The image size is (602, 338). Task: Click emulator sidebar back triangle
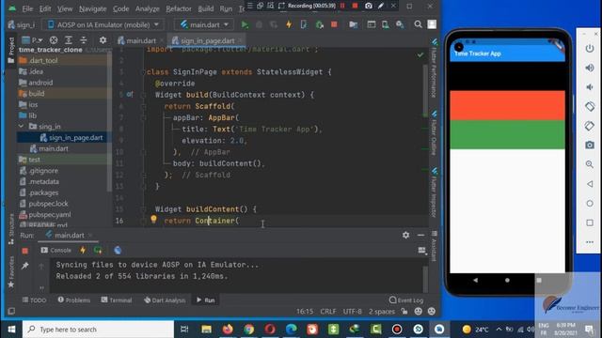click(590, 184)
